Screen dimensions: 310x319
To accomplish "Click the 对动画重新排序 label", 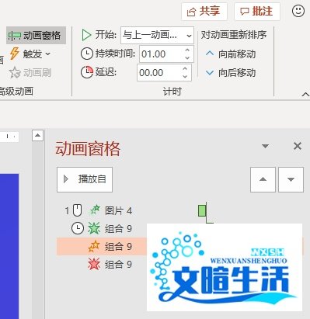I will point(234,35).
